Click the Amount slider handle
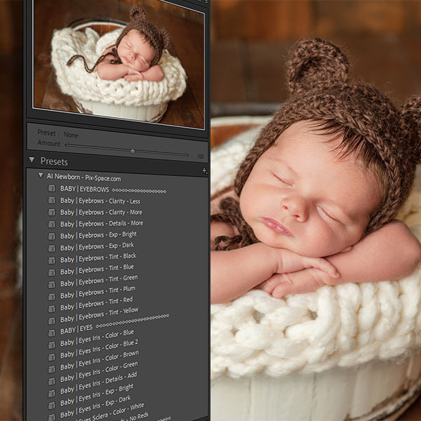Viewport: 421px width, 421px height. (x=133, y=150)
